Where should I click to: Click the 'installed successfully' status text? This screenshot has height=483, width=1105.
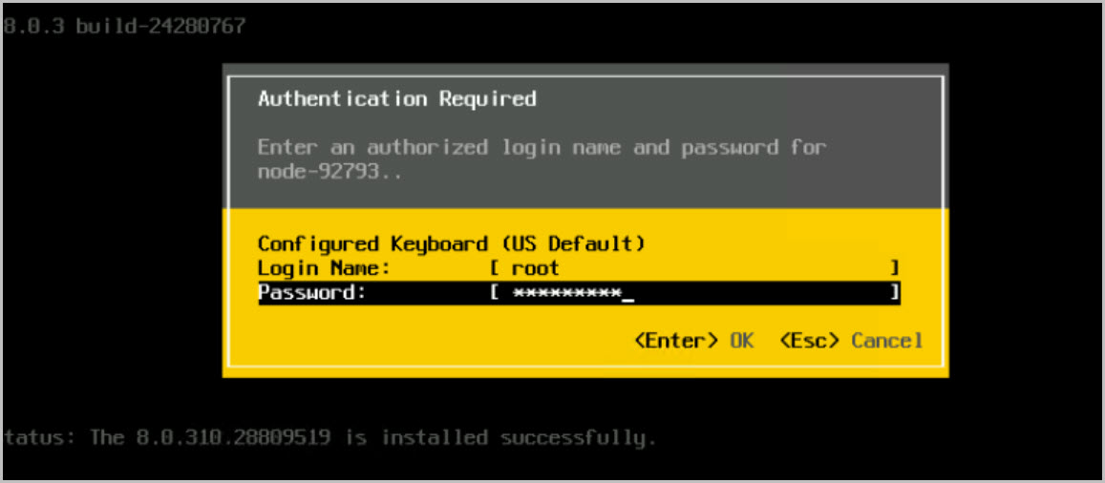(518, 438)
